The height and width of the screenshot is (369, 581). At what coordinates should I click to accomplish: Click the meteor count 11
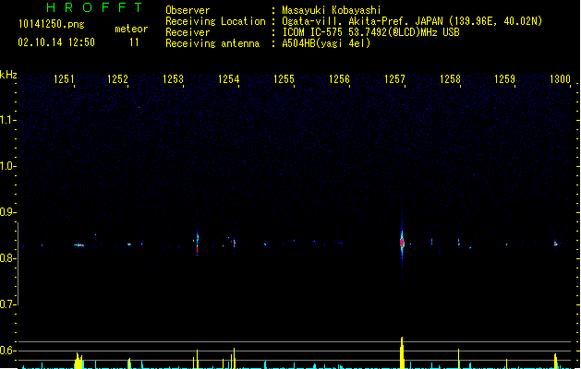[x=134, y=42]
